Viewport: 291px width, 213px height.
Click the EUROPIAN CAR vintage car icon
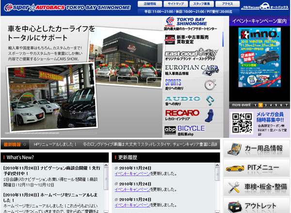tap(211, 70)
